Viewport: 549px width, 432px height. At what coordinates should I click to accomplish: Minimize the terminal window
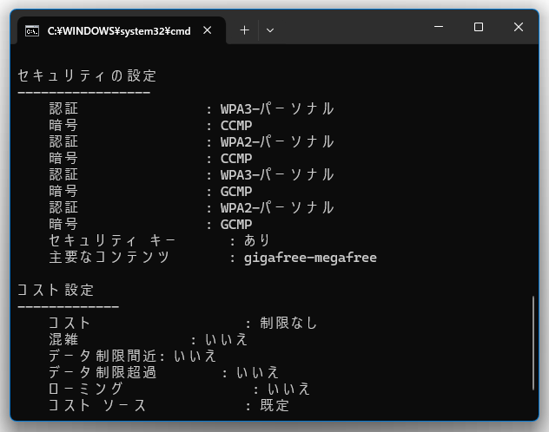click(439, 27)
